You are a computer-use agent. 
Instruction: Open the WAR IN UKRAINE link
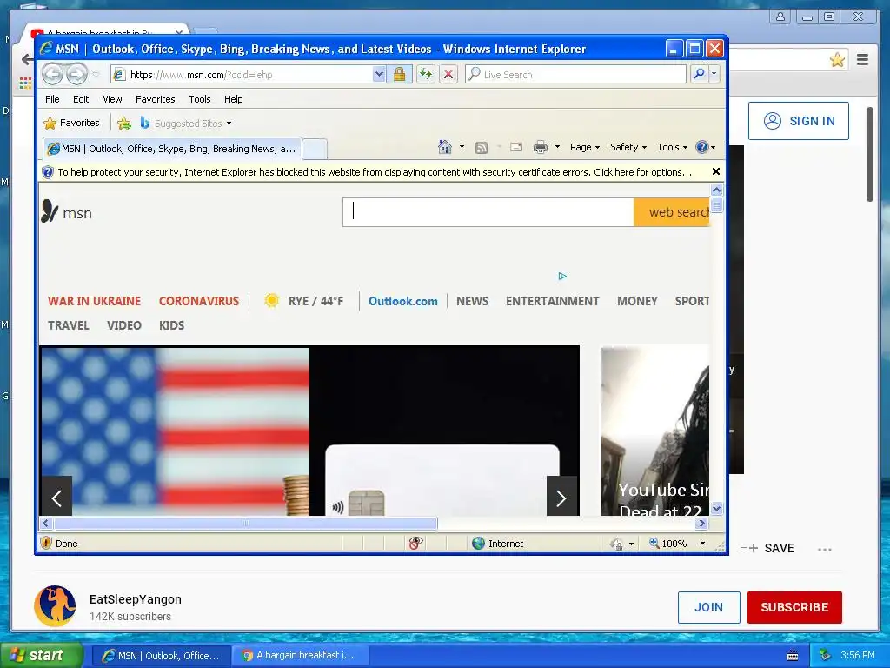coord(94,301)
